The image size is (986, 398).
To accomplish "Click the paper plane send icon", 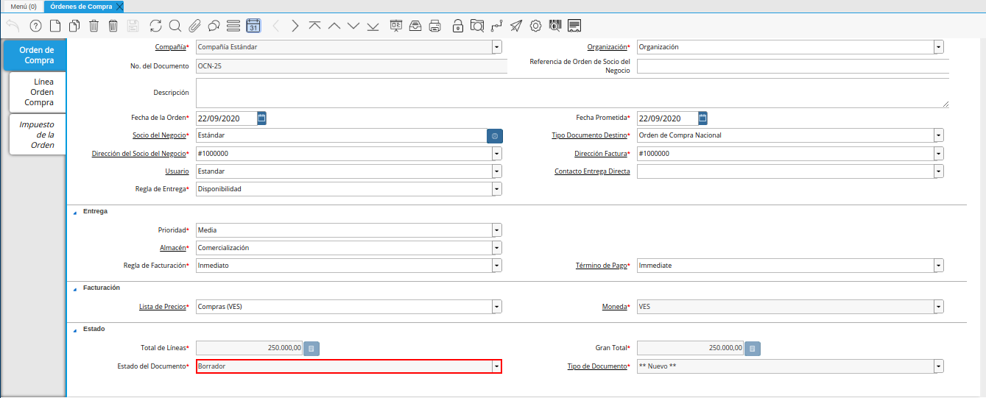I will (x=516, y=26).
